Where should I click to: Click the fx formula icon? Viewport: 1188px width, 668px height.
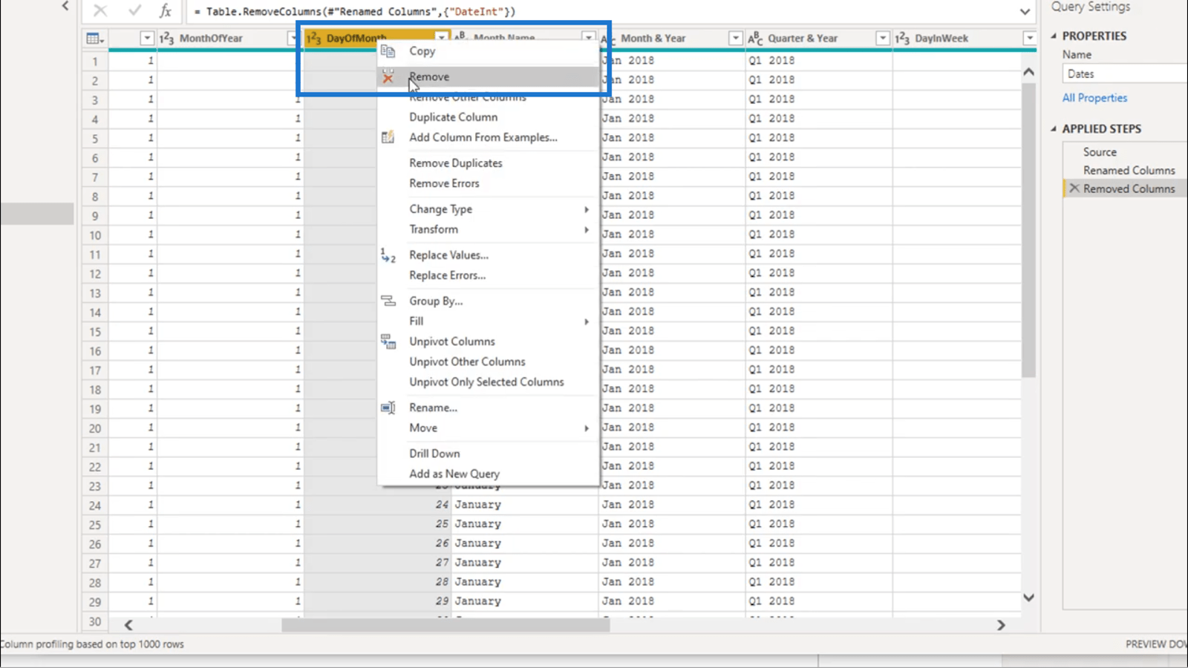pyautogui.click(x=166, y=11)
